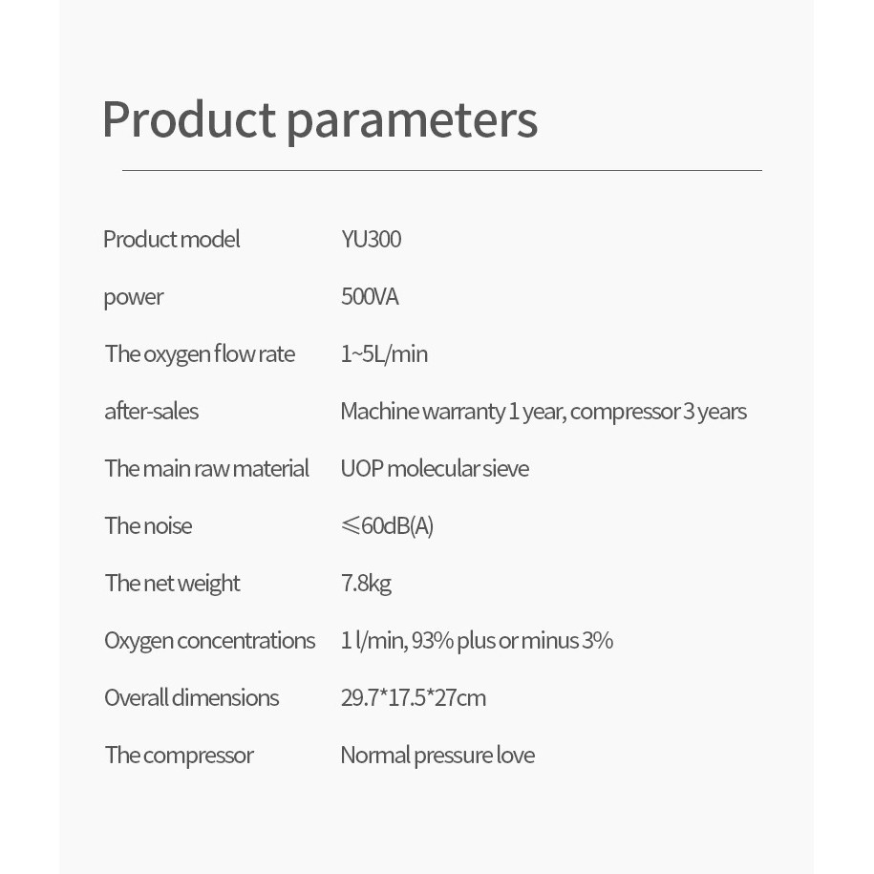This screenshot has width=874, height=874.
Task: Select the "Overall dimensions" label
Action: (191, 698)
